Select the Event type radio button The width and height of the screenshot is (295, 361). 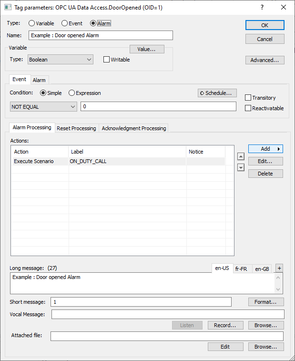65,23
